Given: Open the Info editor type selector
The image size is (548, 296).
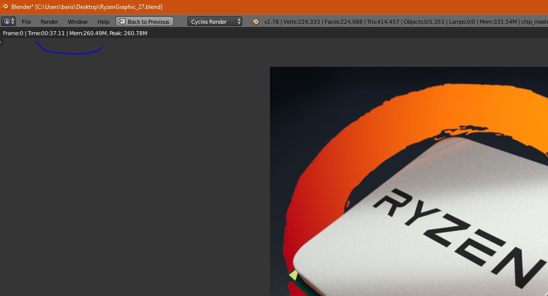Looking at the screenshot, I should (8, 21).
